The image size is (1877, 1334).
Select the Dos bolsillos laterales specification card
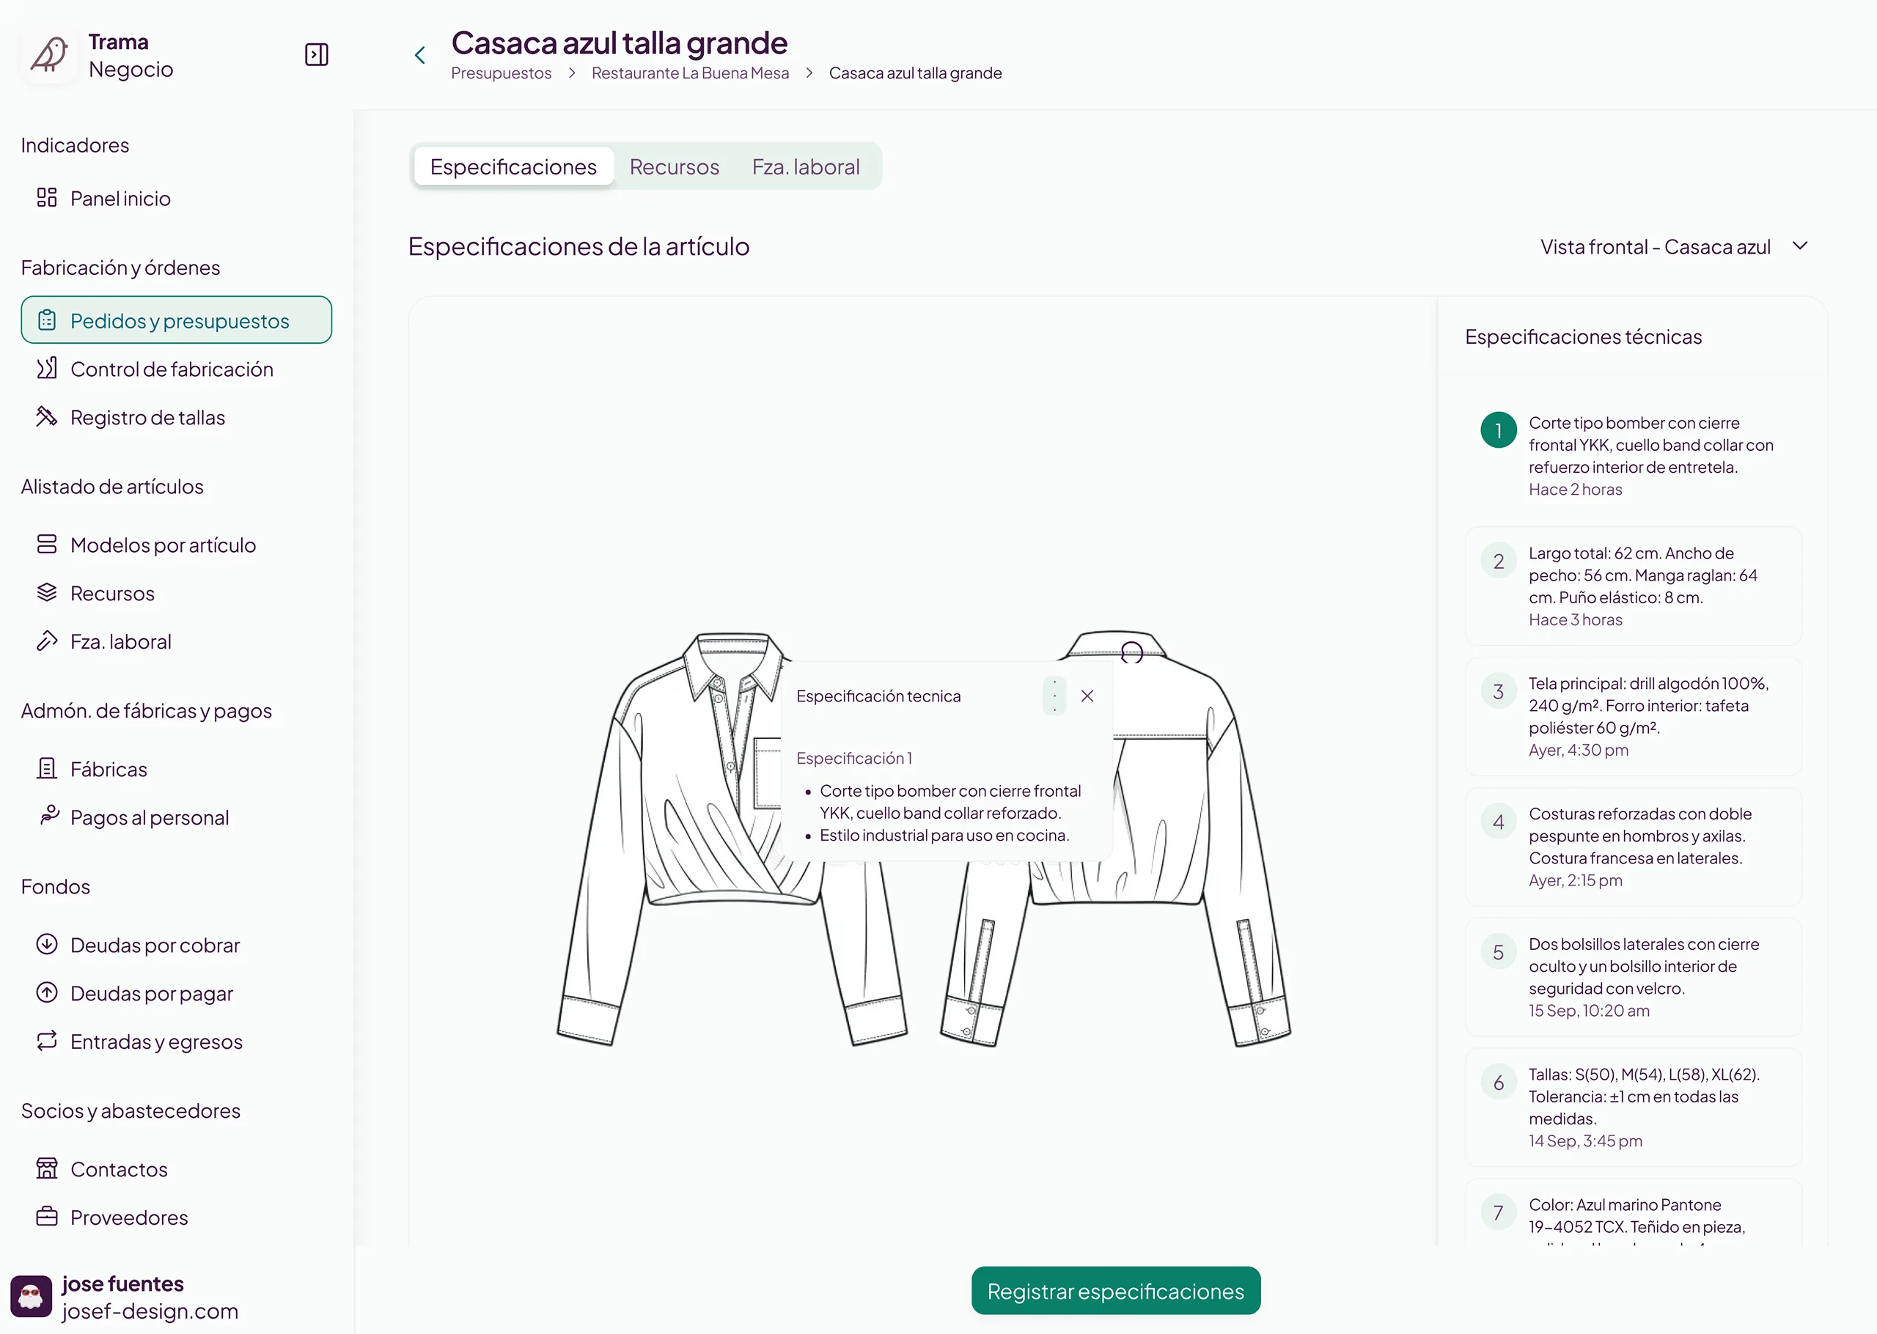pyautogui.click(x=1633, y=976)
